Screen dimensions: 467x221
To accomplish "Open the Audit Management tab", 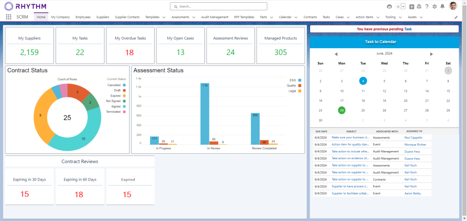I will coord(215,17).
